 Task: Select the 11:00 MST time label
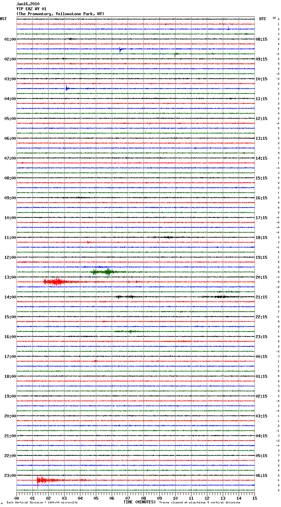10,238
